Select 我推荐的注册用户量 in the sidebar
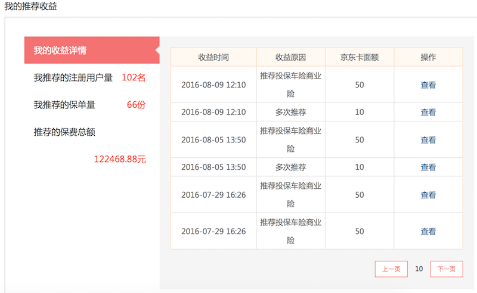Image resolution: width=477 pixels, height=293 pixels. pyautogui.click(x=73, y=77)
